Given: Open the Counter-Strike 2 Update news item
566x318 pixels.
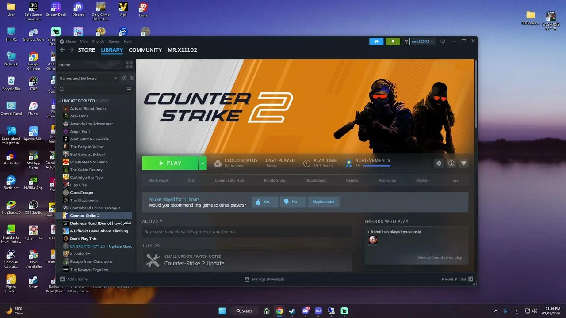Looking at the screenshot, I should point(247,261).
